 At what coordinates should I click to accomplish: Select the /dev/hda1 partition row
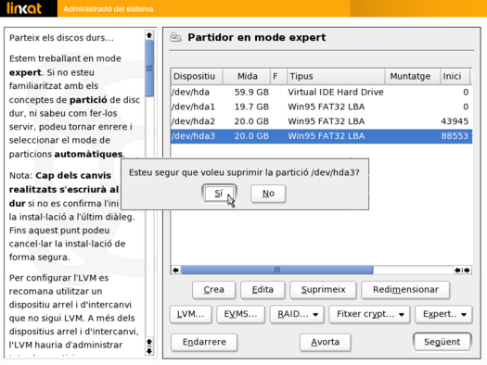click(x=322, y=107)
